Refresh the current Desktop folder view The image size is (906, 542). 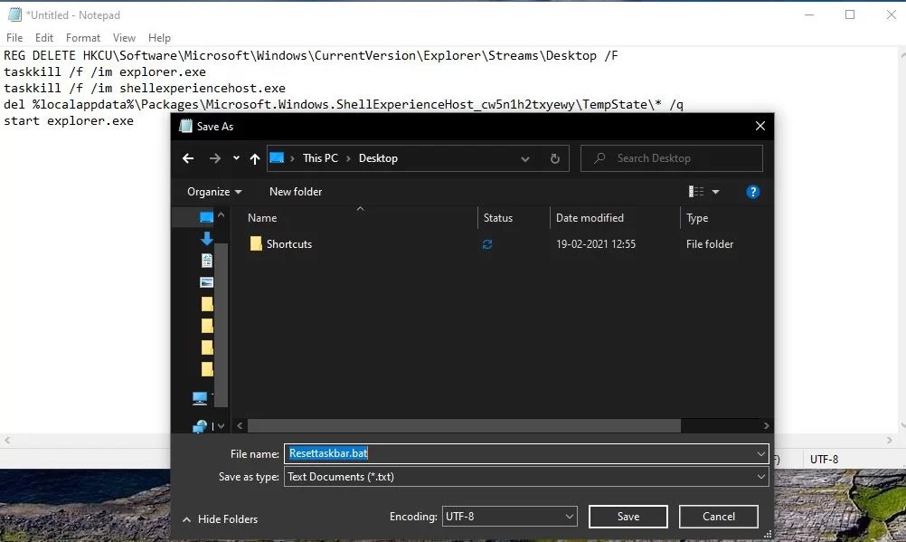click(554, 158)
